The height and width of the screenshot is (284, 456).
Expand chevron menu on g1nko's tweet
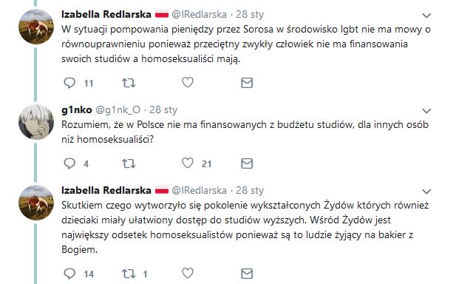[x=426, y=111]
